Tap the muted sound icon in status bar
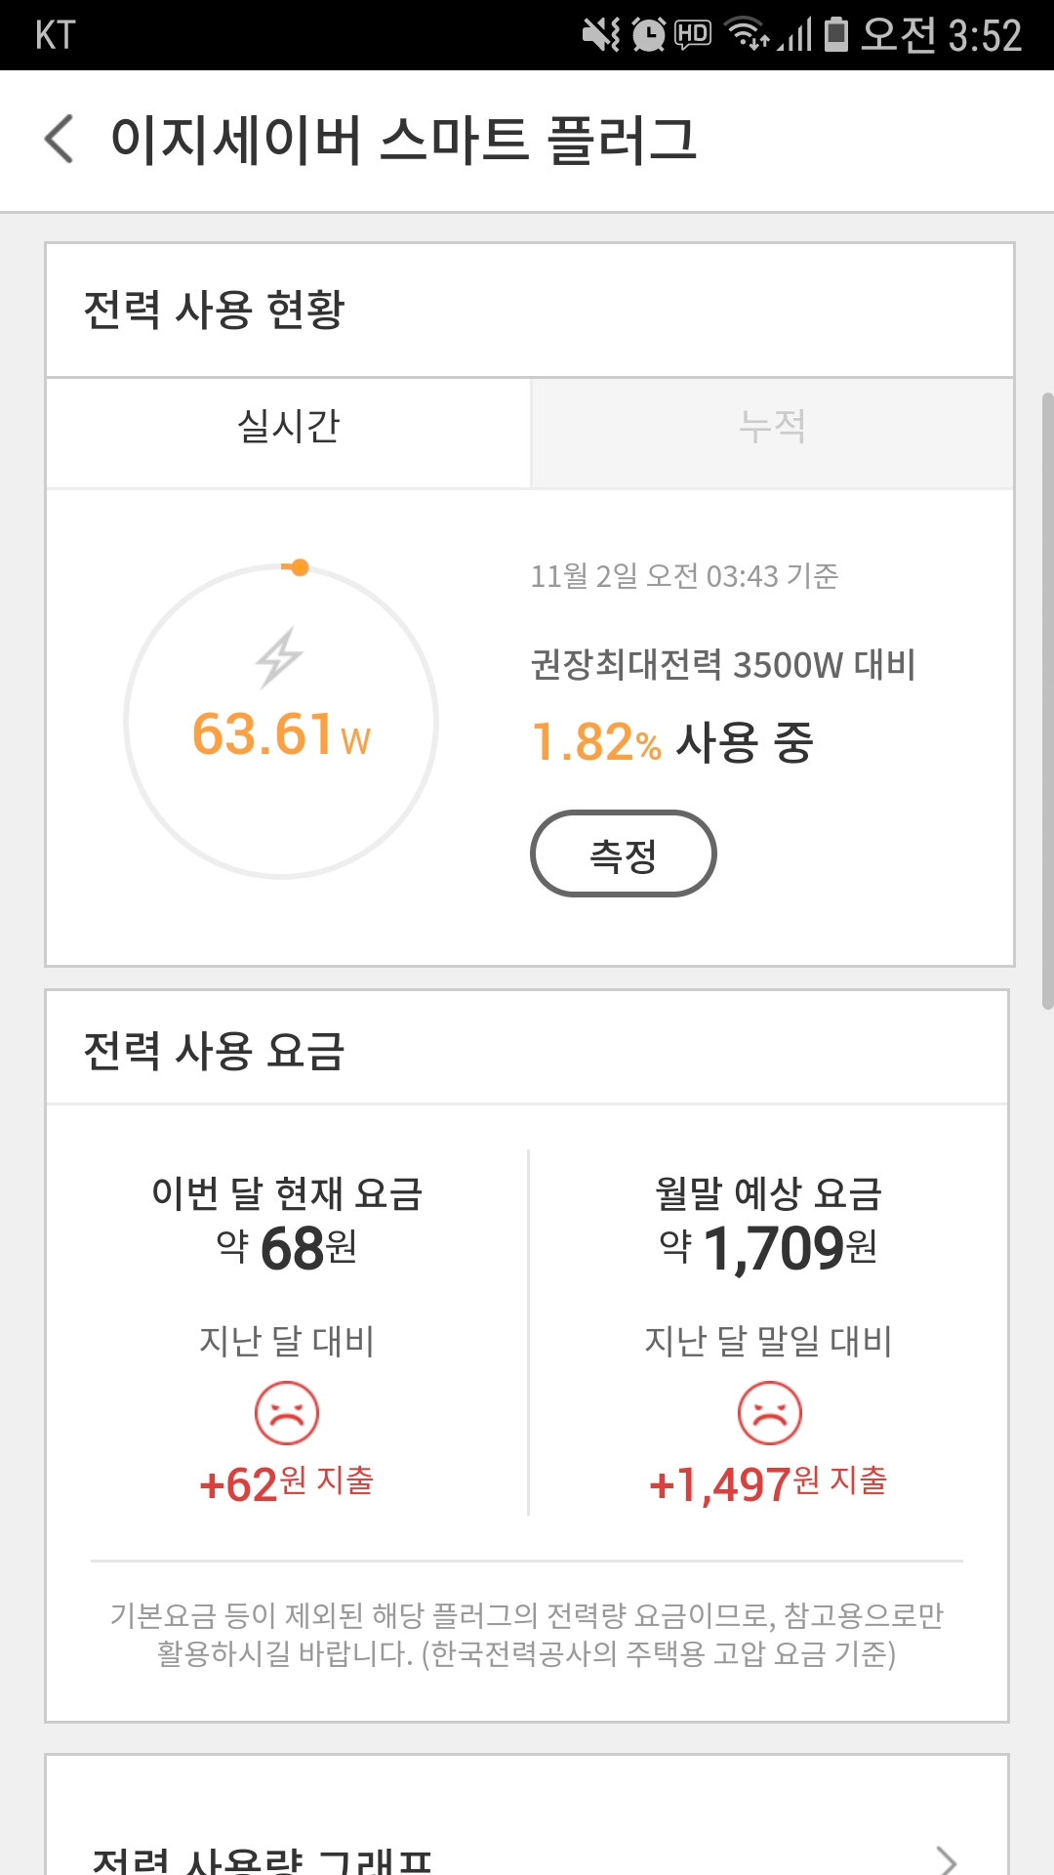Screen dimensions: 1054x1875 [600, 35]
